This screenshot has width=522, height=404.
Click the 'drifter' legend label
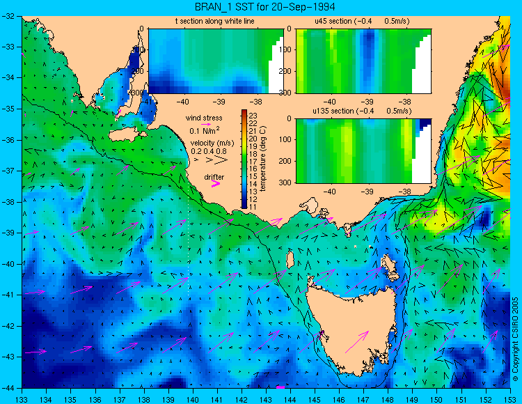tap(214, 177)
